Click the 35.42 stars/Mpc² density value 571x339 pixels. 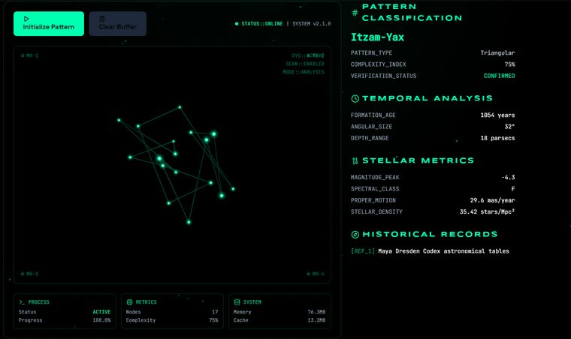[488, 211]
